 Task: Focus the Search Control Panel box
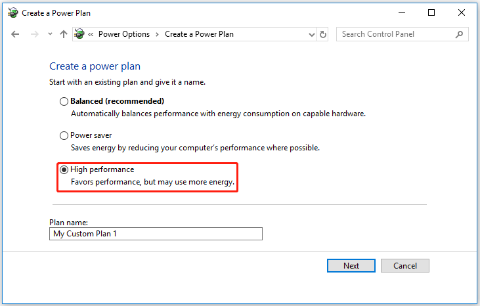[x=394, y=34]
